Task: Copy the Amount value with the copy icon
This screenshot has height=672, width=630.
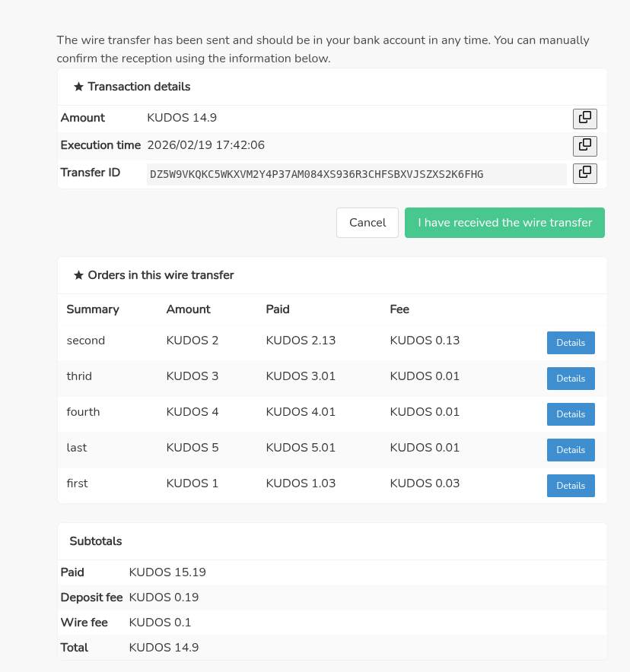Action: coord(584,119)
